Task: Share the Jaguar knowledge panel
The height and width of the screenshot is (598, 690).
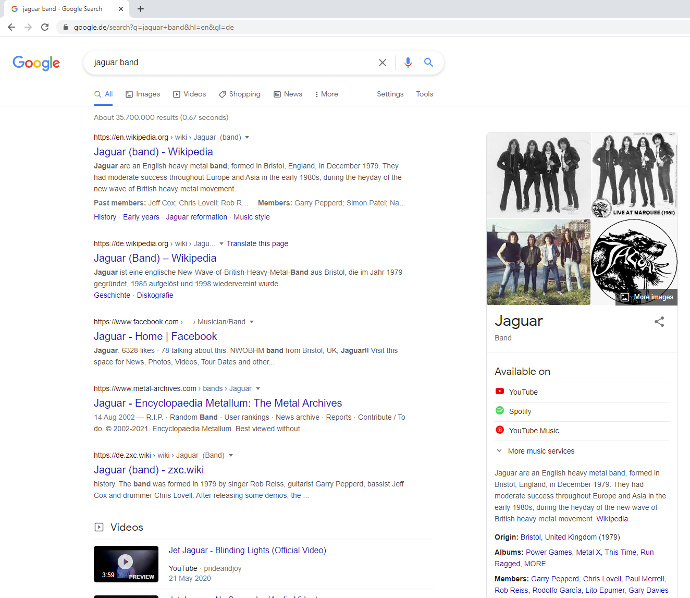Action: tap(659, 322)
